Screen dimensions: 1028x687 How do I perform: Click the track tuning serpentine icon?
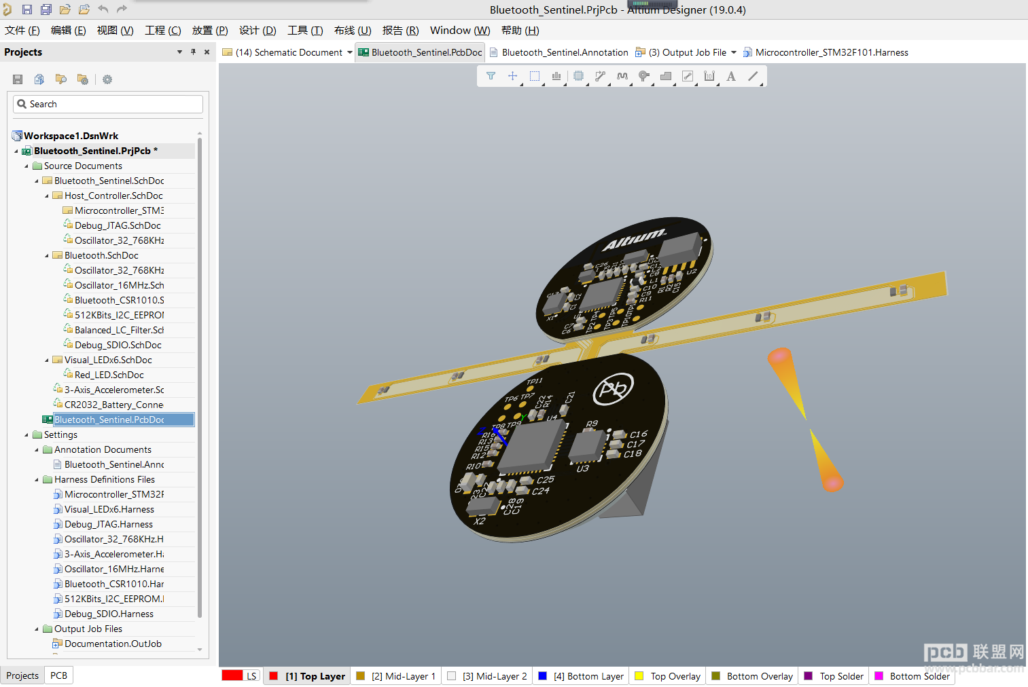tap(622, 76)
